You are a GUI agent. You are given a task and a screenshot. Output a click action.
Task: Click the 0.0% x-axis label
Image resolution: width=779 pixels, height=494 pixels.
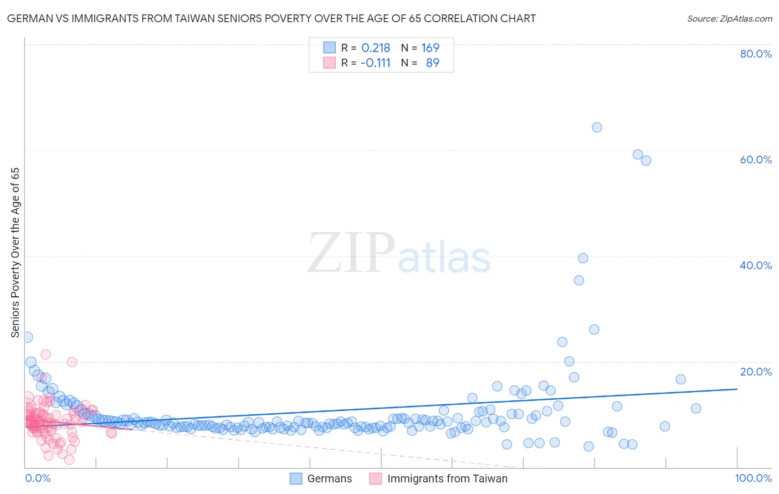(x=38, y=478)
